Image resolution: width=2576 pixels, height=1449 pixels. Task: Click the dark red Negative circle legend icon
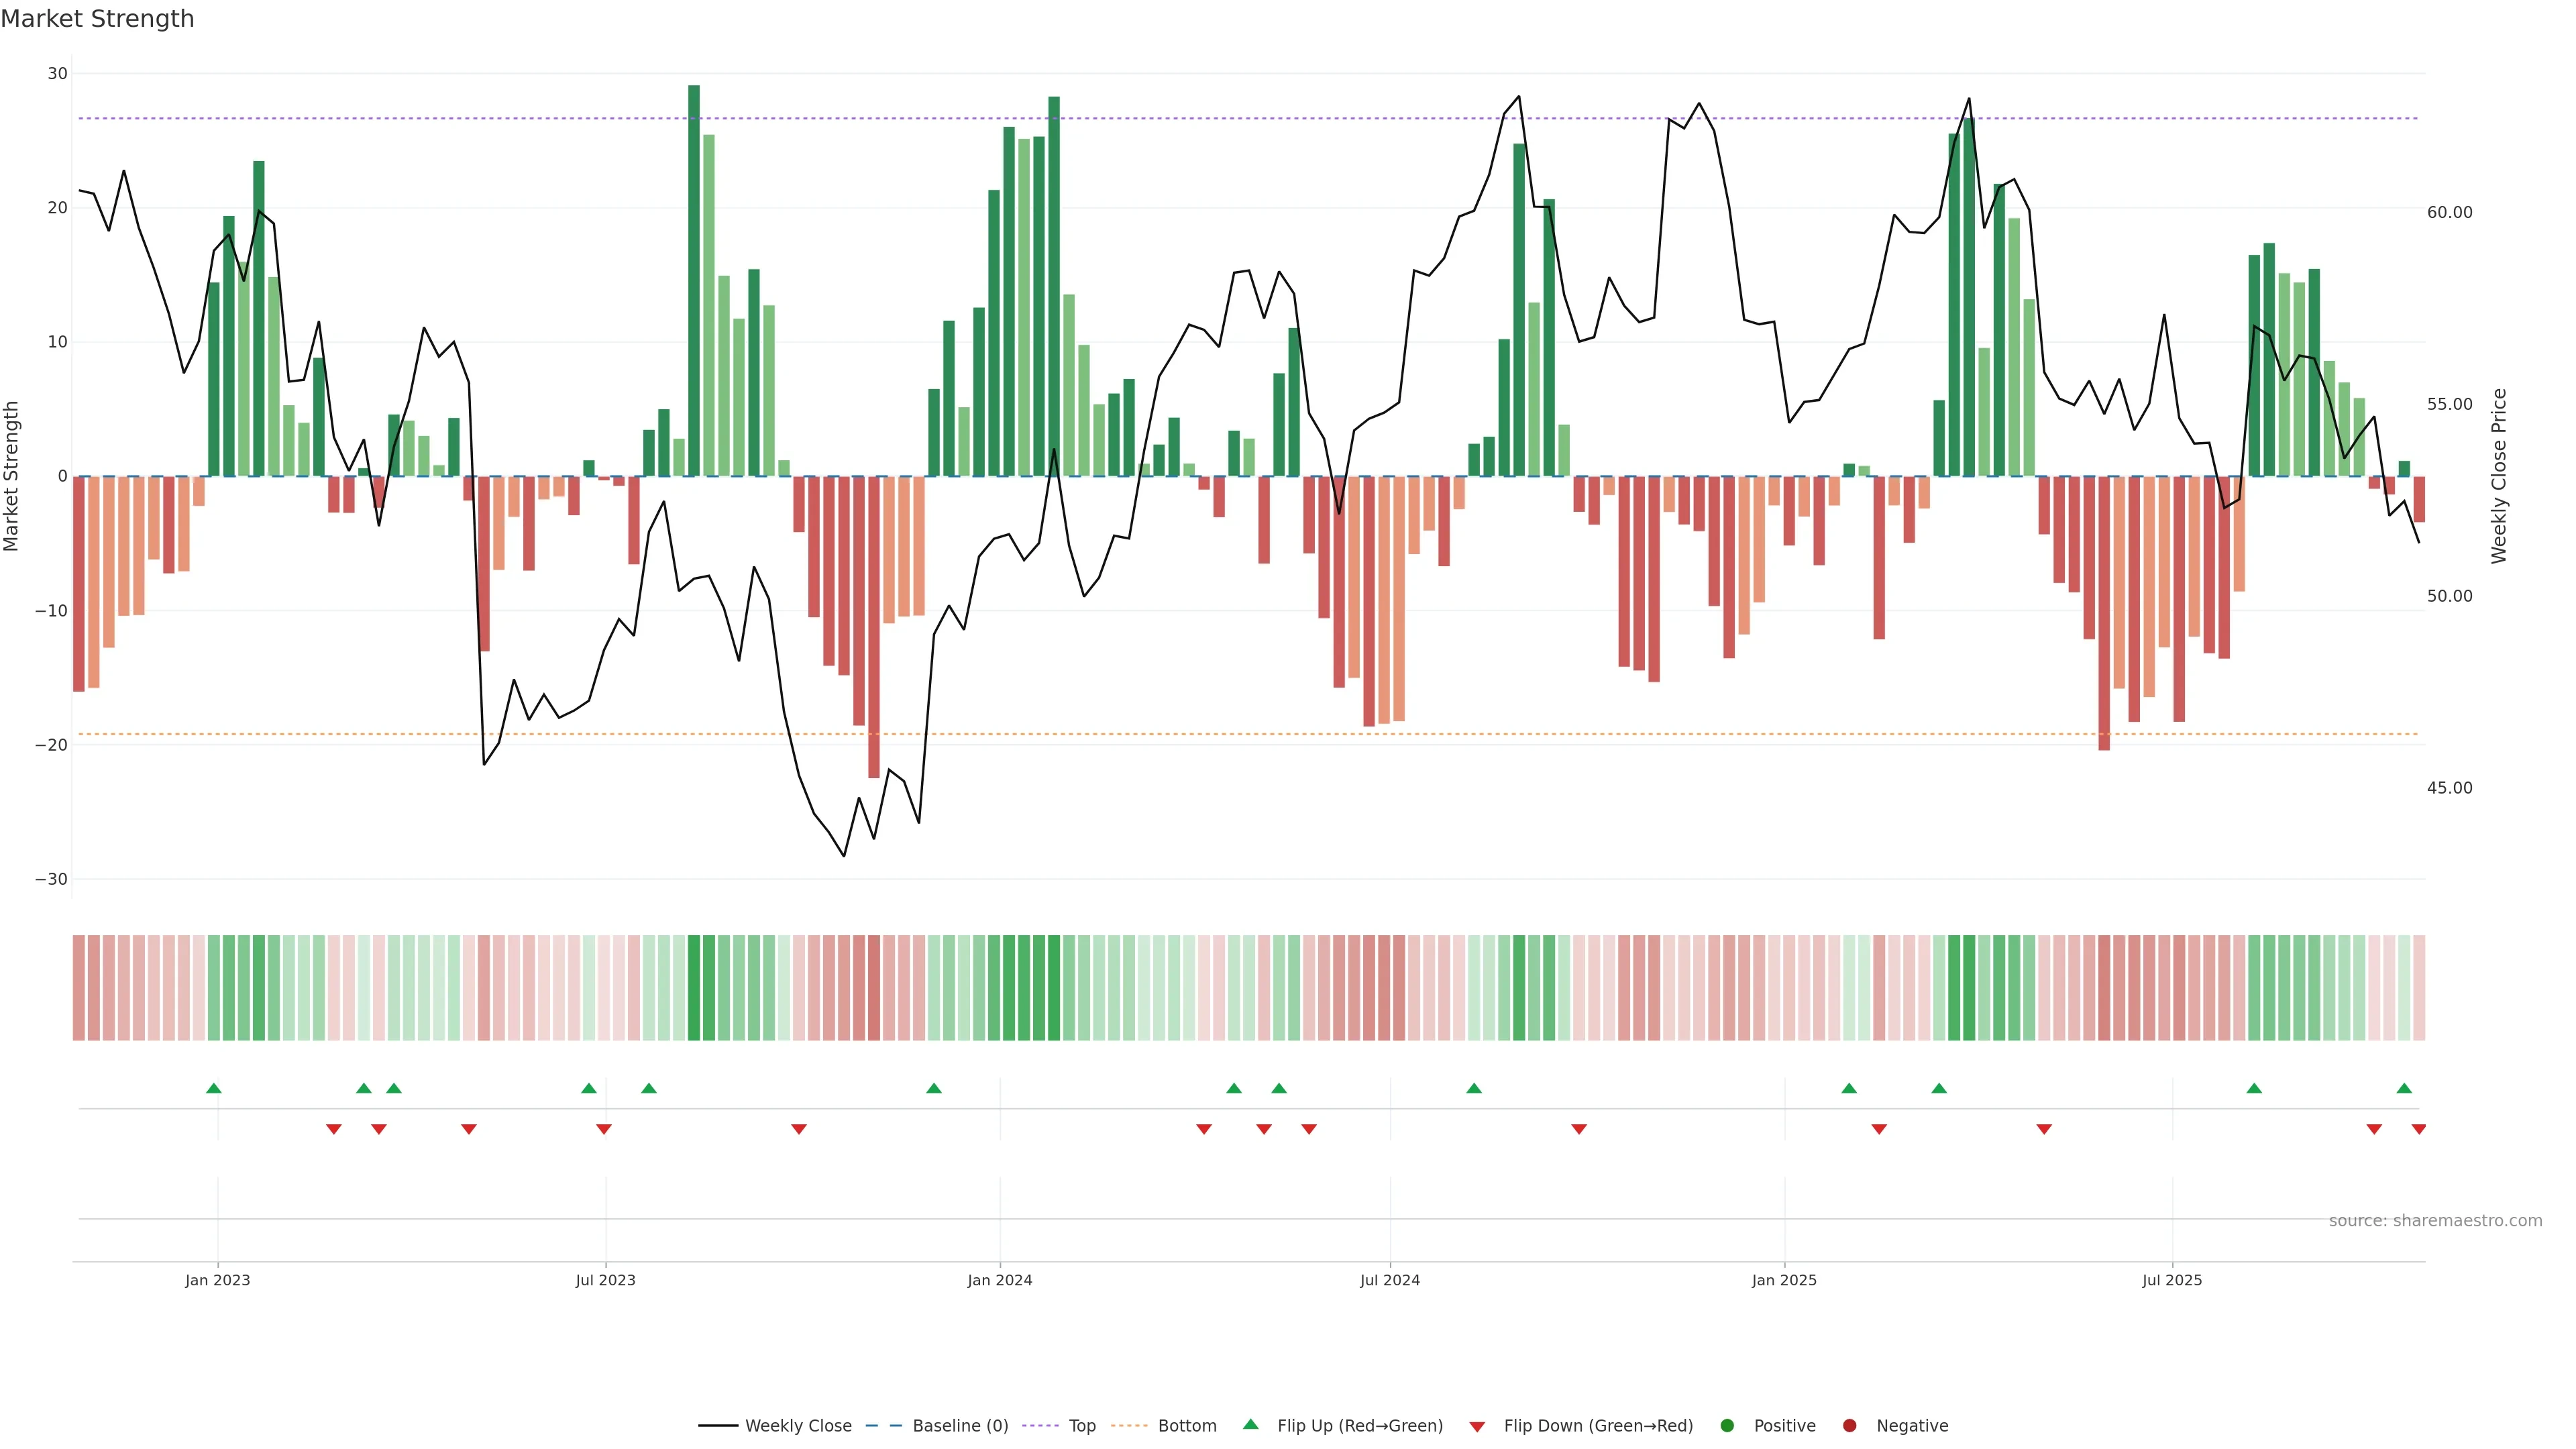click(1849, 1425)
